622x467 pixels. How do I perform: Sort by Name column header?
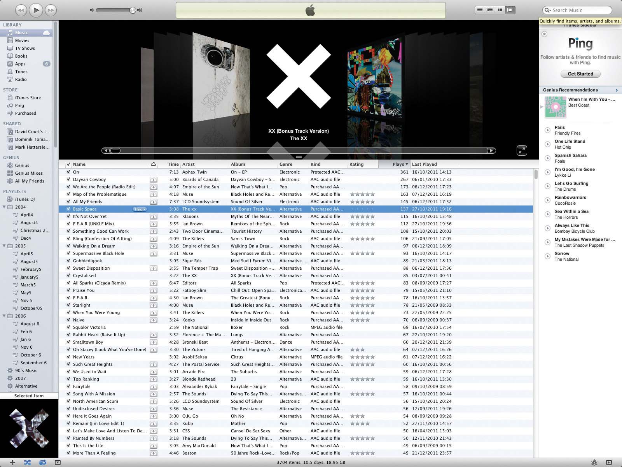pos(110,164)
